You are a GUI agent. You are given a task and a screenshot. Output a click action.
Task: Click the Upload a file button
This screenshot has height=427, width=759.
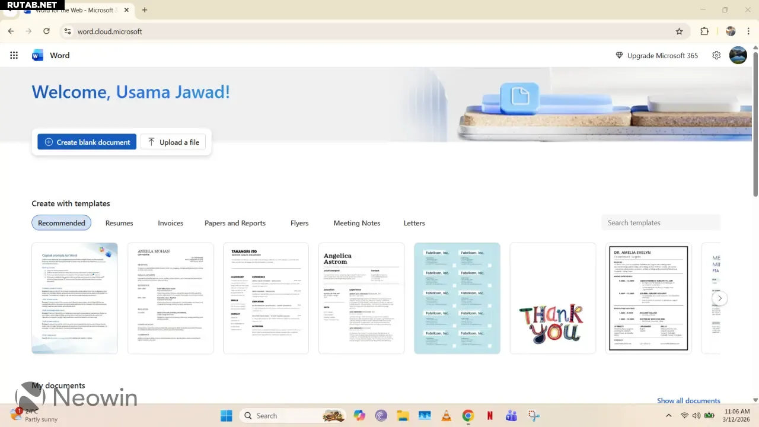tap(173, 142)
